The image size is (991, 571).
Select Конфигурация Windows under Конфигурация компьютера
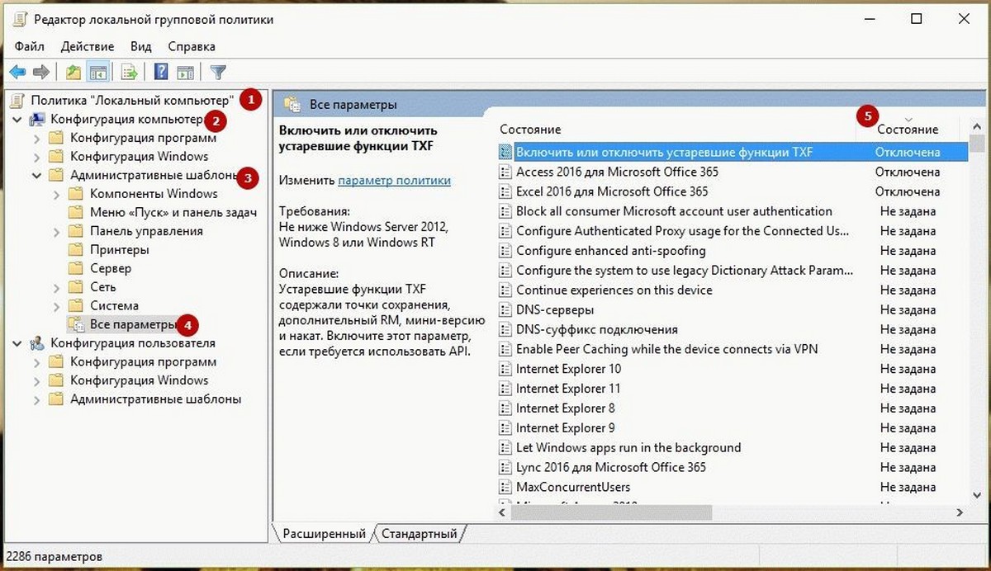(x=139, y=156)
